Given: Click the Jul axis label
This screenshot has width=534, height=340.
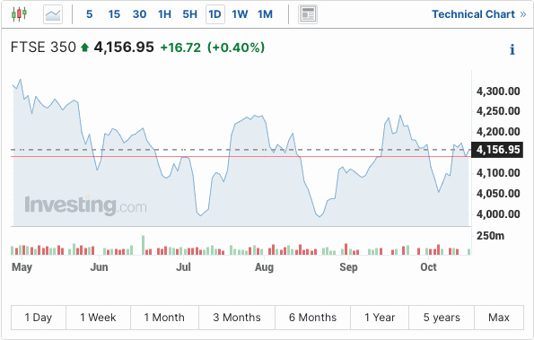Looking at the screenshot, I should [x=183, y=267].
